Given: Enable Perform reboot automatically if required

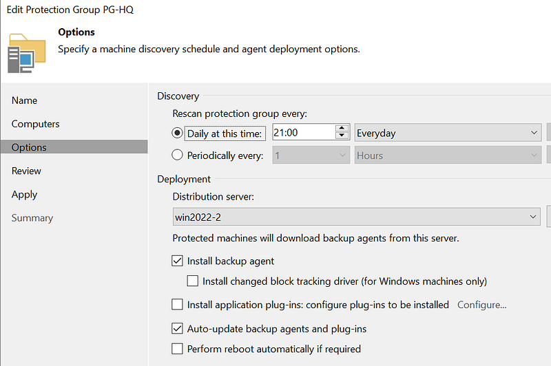Looking at the screenshot, I should 178,349.
